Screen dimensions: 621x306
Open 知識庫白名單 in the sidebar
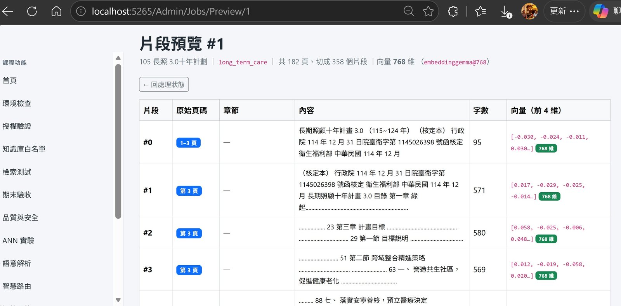24,149
